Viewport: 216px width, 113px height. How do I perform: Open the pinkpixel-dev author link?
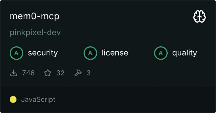pyautogui.click(x=35, y=32)
